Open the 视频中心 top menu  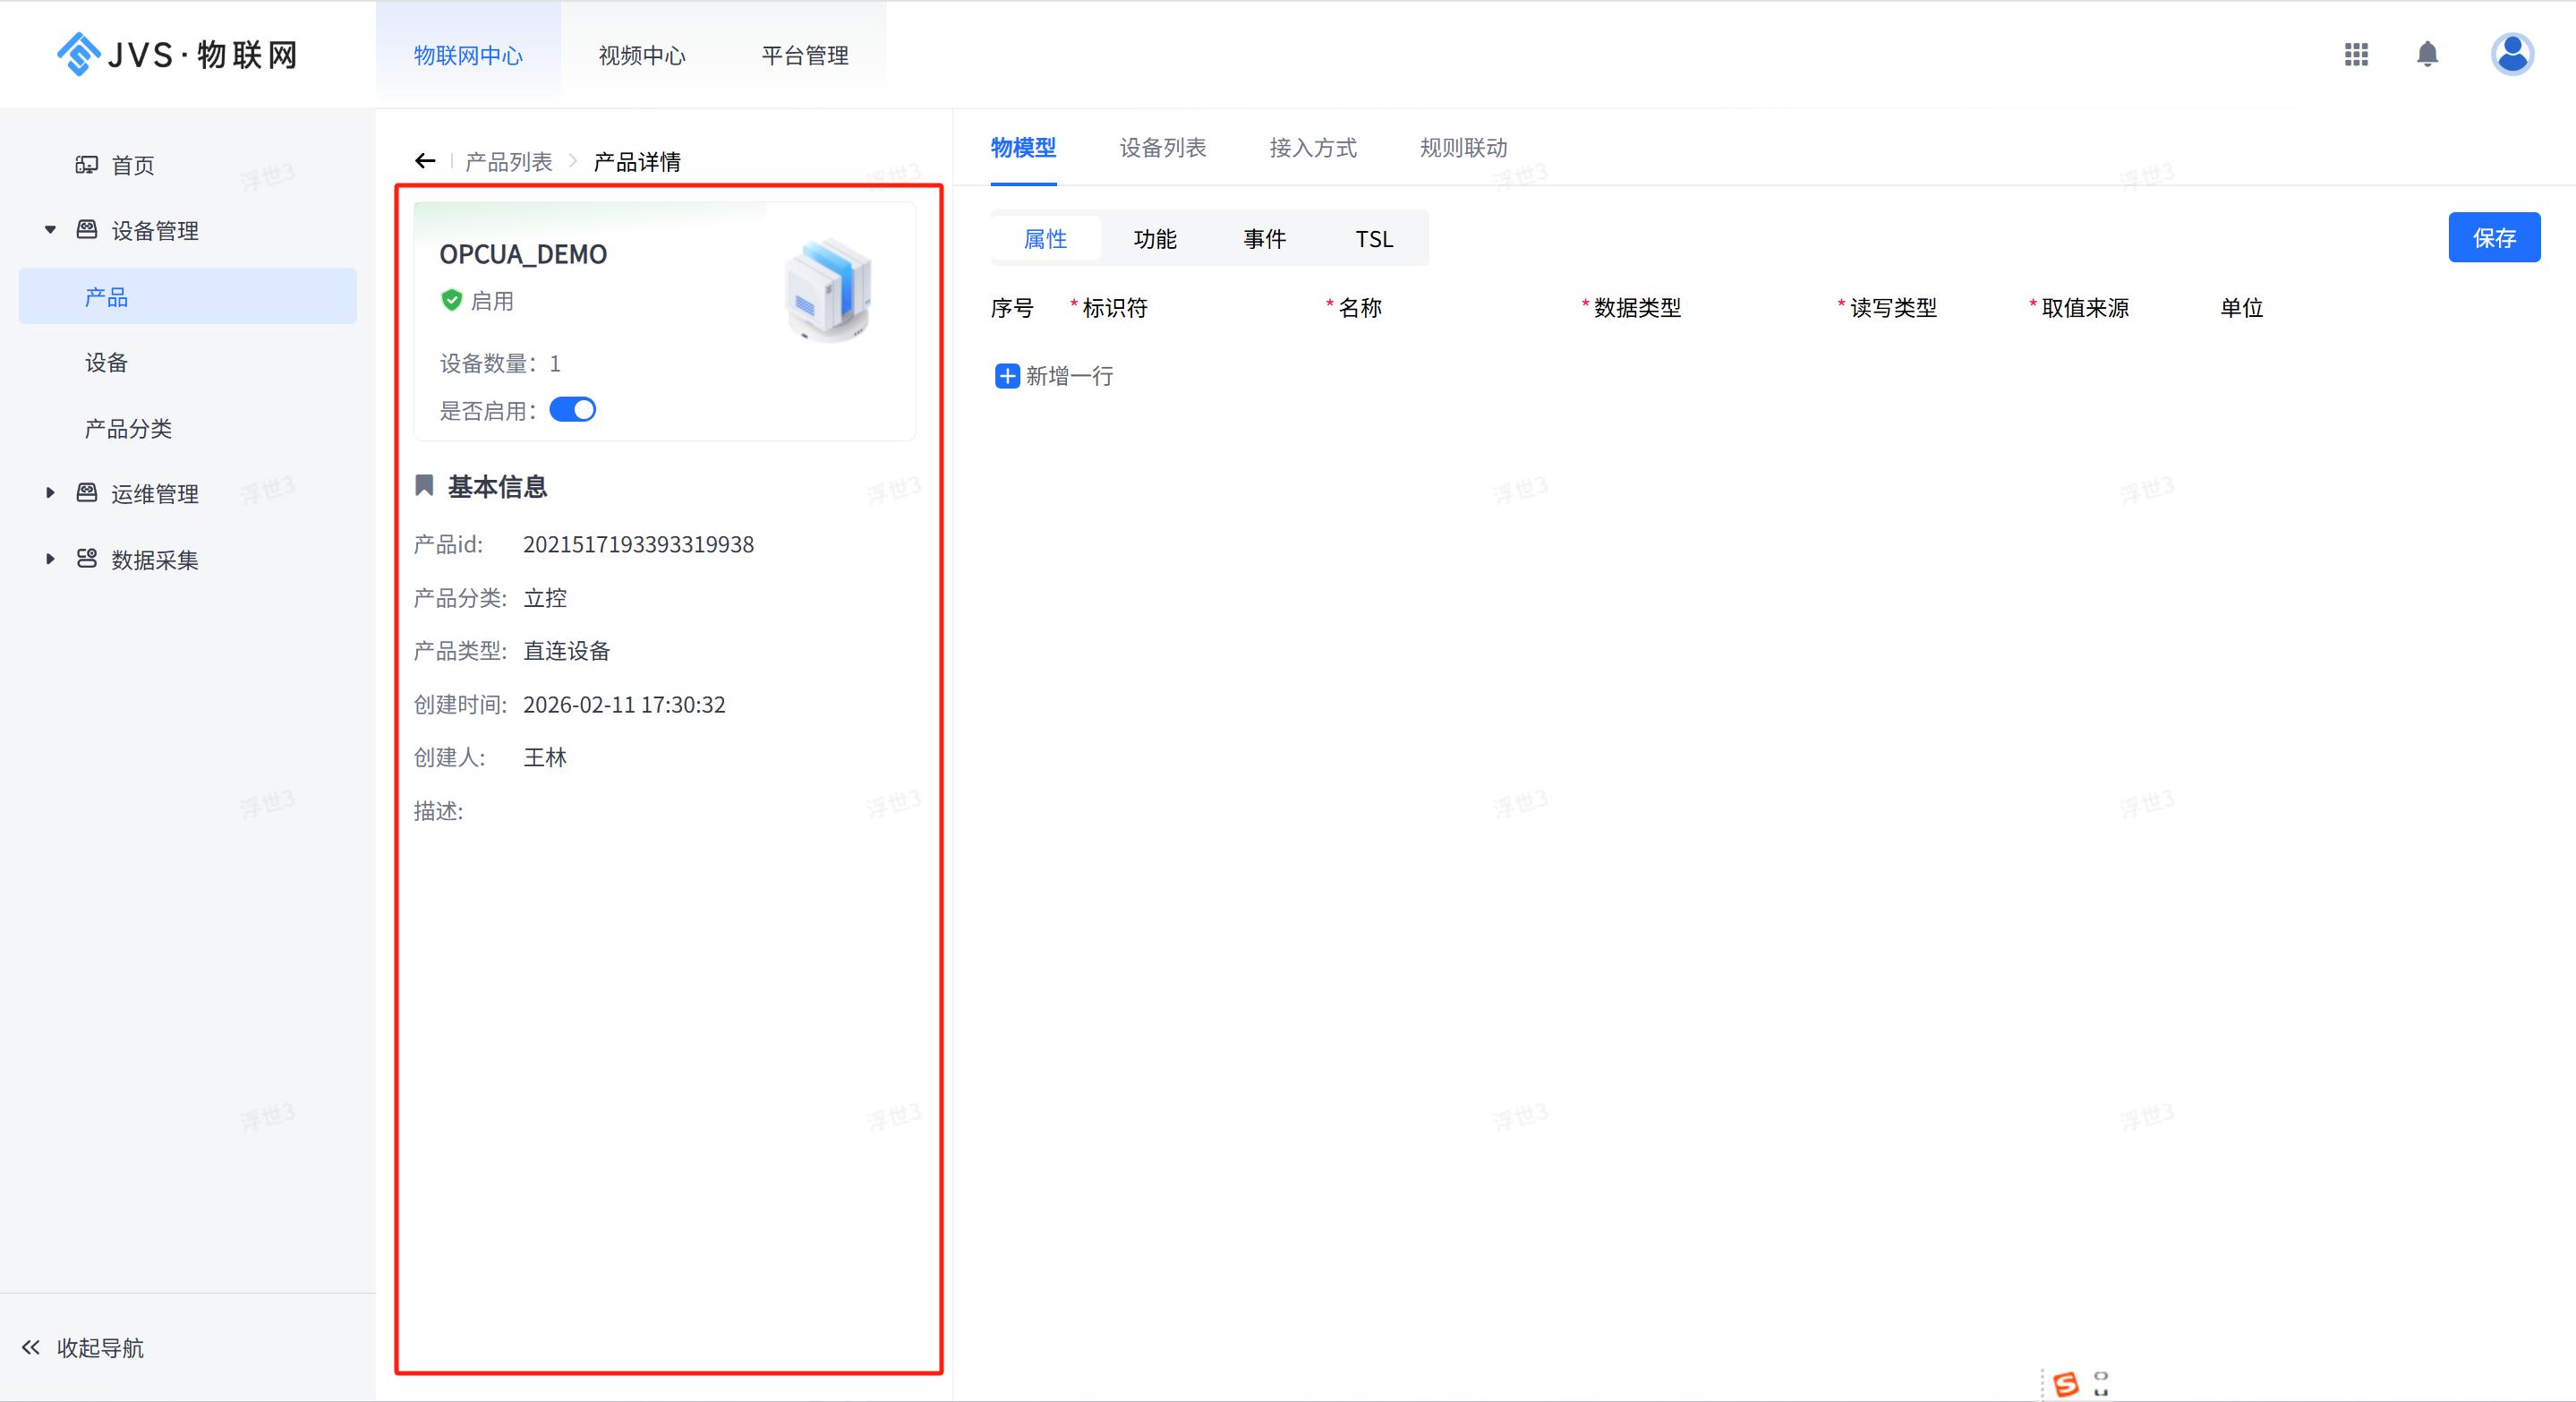[642, 56]
